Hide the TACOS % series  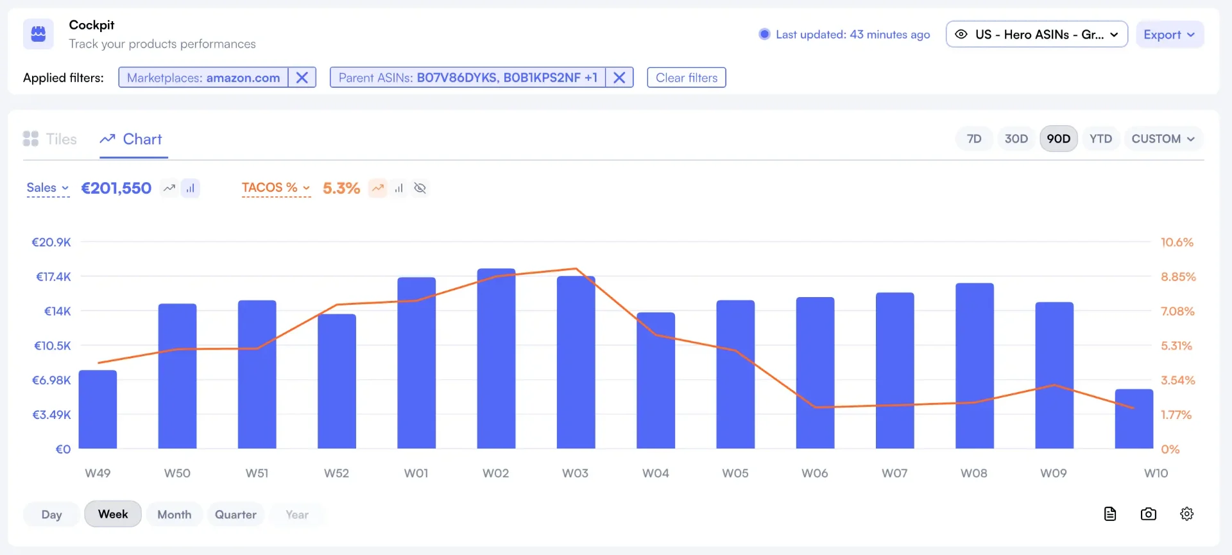pos(420,188)
